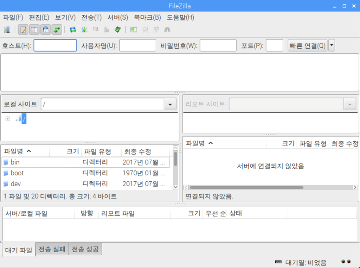Viewport: 360px width, 268px height.
Task: Sort local list by 크기 column
Action: (x=65, y=152)
